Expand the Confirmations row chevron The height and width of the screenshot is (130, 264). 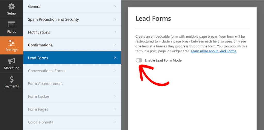click(x=115, y=45)
